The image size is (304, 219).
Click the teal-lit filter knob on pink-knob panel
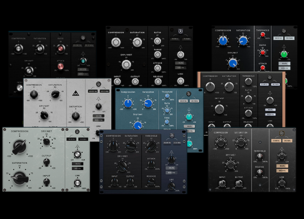(x=83, y=61)
